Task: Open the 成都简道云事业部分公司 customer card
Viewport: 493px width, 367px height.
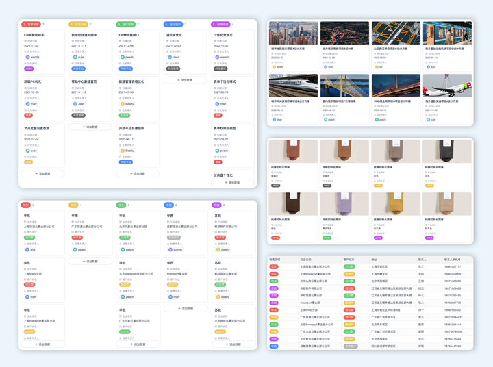Action: (186, 233)
